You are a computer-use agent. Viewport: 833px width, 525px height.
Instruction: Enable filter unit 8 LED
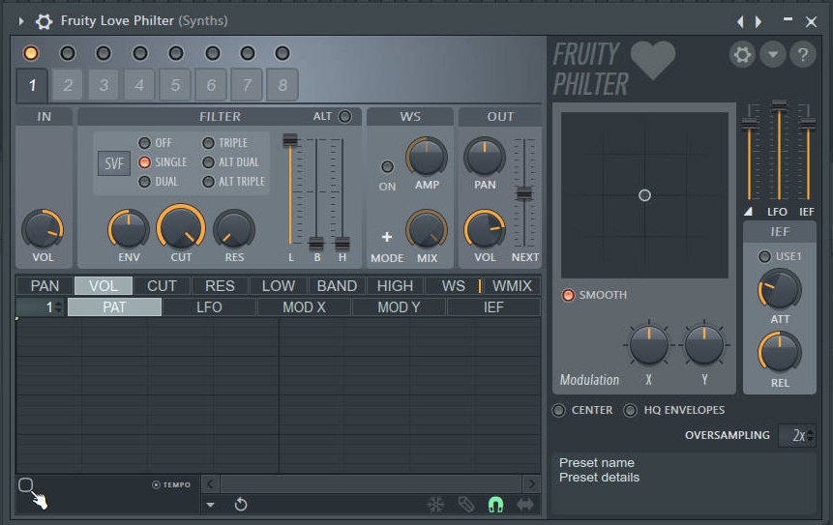pyautogui.click(x=283, y=53)
